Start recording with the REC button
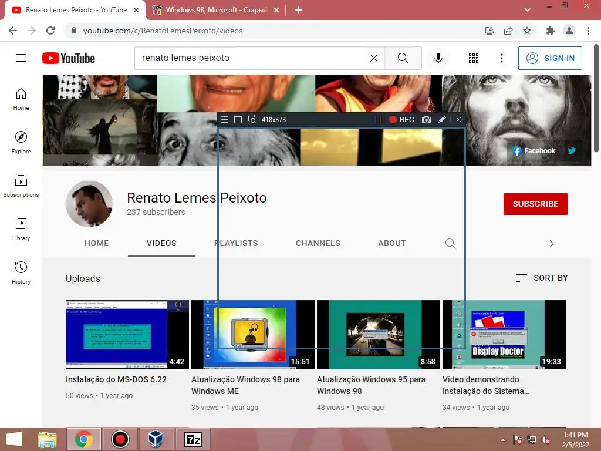This screenshot has height=451, width=601. click(x=401, y=120)
